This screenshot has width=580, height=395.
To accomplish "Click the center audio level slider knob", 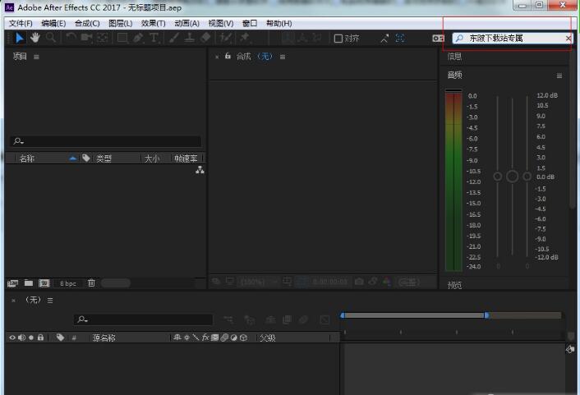I will point(513,177).
